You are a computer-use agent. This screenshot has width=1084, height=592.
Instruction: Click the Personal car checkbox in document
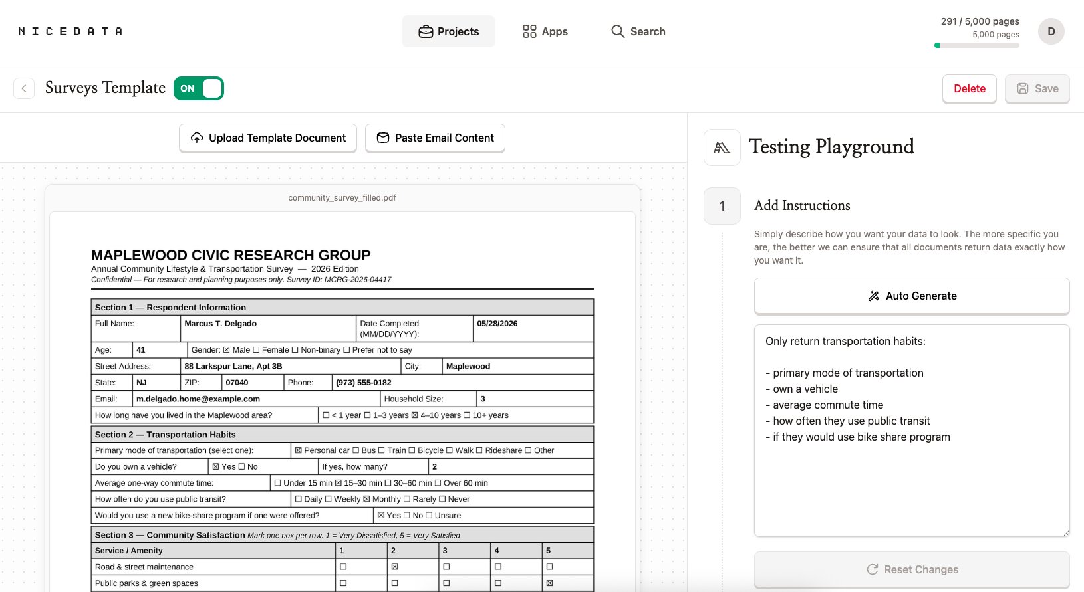299,450
